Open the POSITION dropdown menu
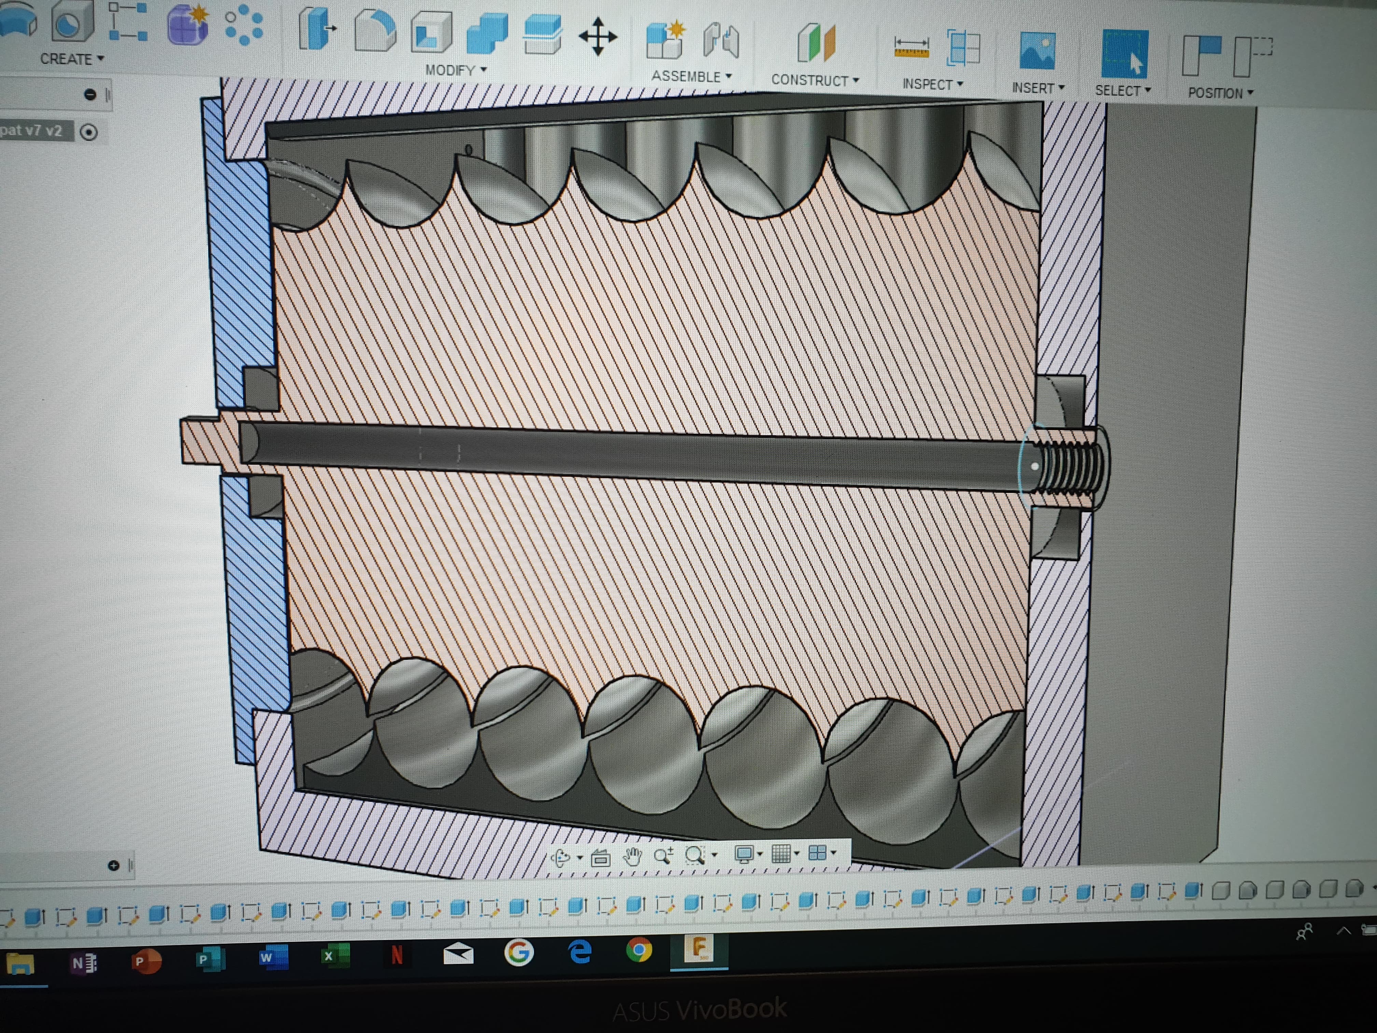1377x1033 pixels. tap(1220, 93)
